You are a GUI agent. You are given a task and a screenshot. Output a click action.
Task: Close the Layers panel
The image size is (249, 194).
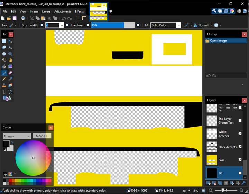pyautogui.click(x=244, y=100)
